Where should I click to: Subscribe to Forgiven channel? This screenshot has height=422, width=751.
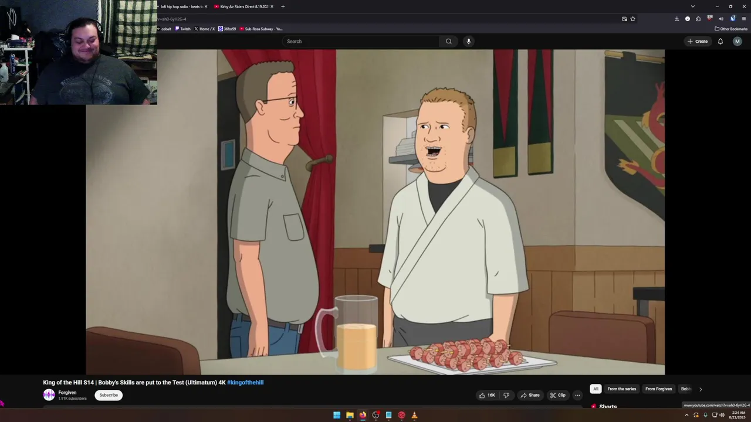pos(109,395)
